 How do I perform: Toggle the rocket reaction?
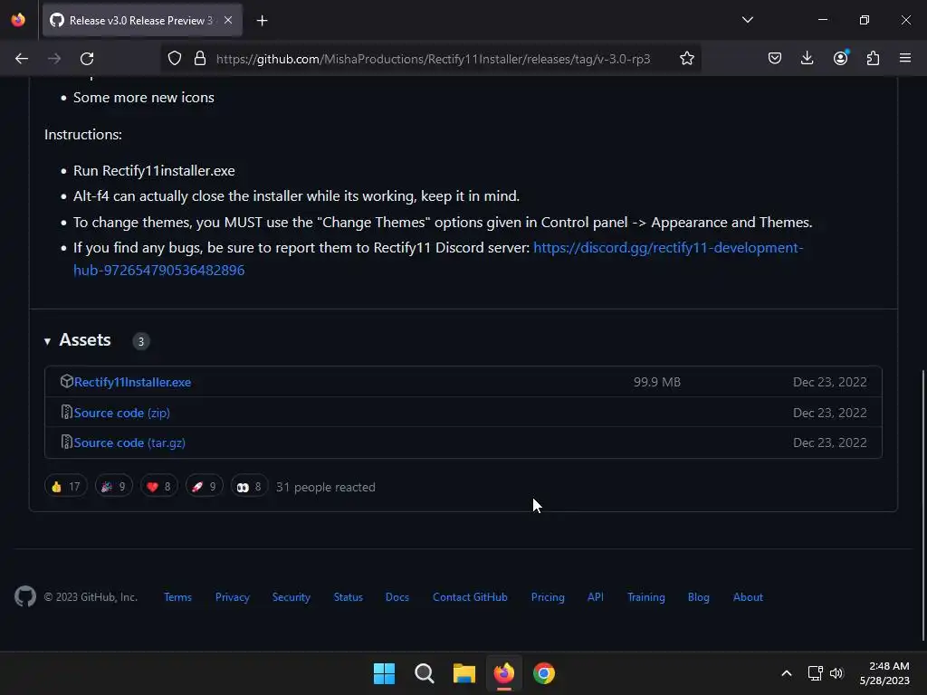(204, 487)
